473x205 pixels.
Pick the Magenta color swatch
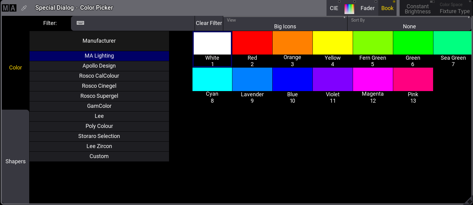point(373,80)
